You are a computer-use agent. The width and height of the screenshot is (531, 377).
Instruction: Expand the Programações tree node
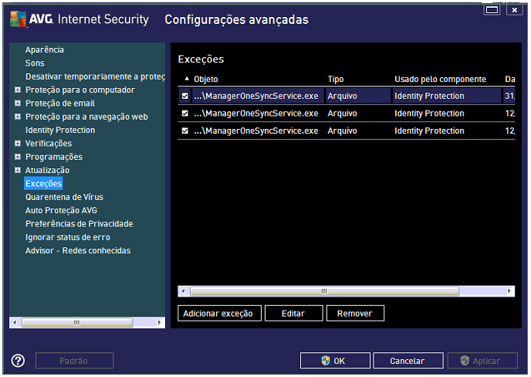[18, 157]
